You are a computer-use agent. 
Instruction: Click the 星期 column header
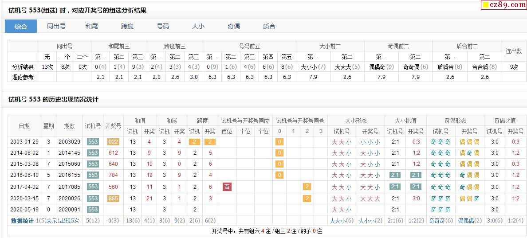tap(48, 126)
